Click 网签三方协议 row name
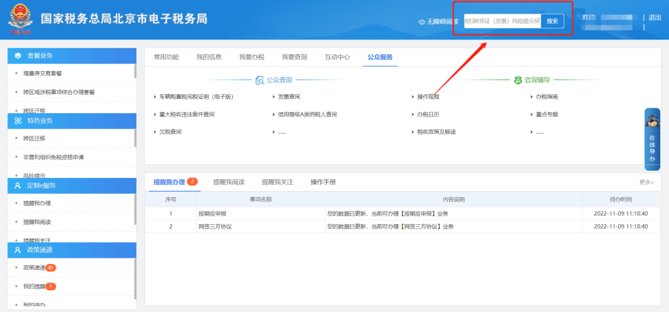669x312 pixels. pos(215,227)
